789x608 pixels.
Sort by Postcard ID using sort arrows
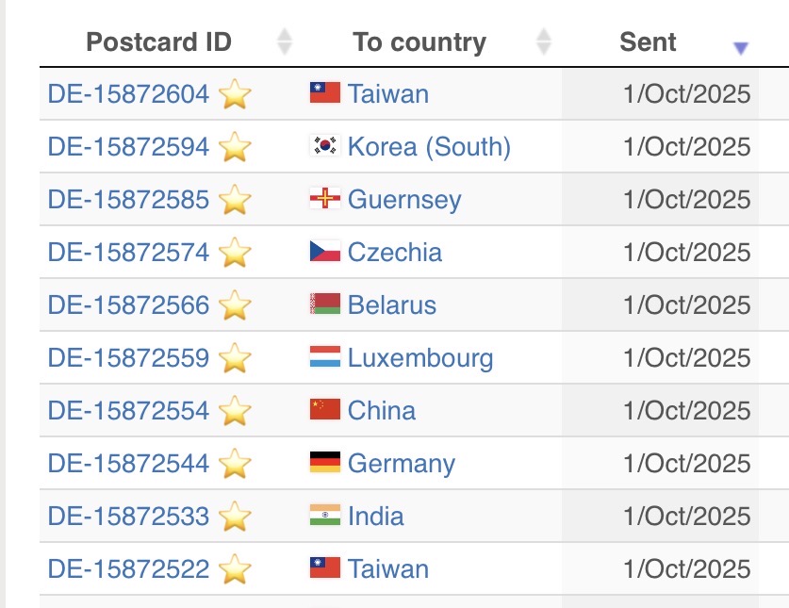(285, 41)
